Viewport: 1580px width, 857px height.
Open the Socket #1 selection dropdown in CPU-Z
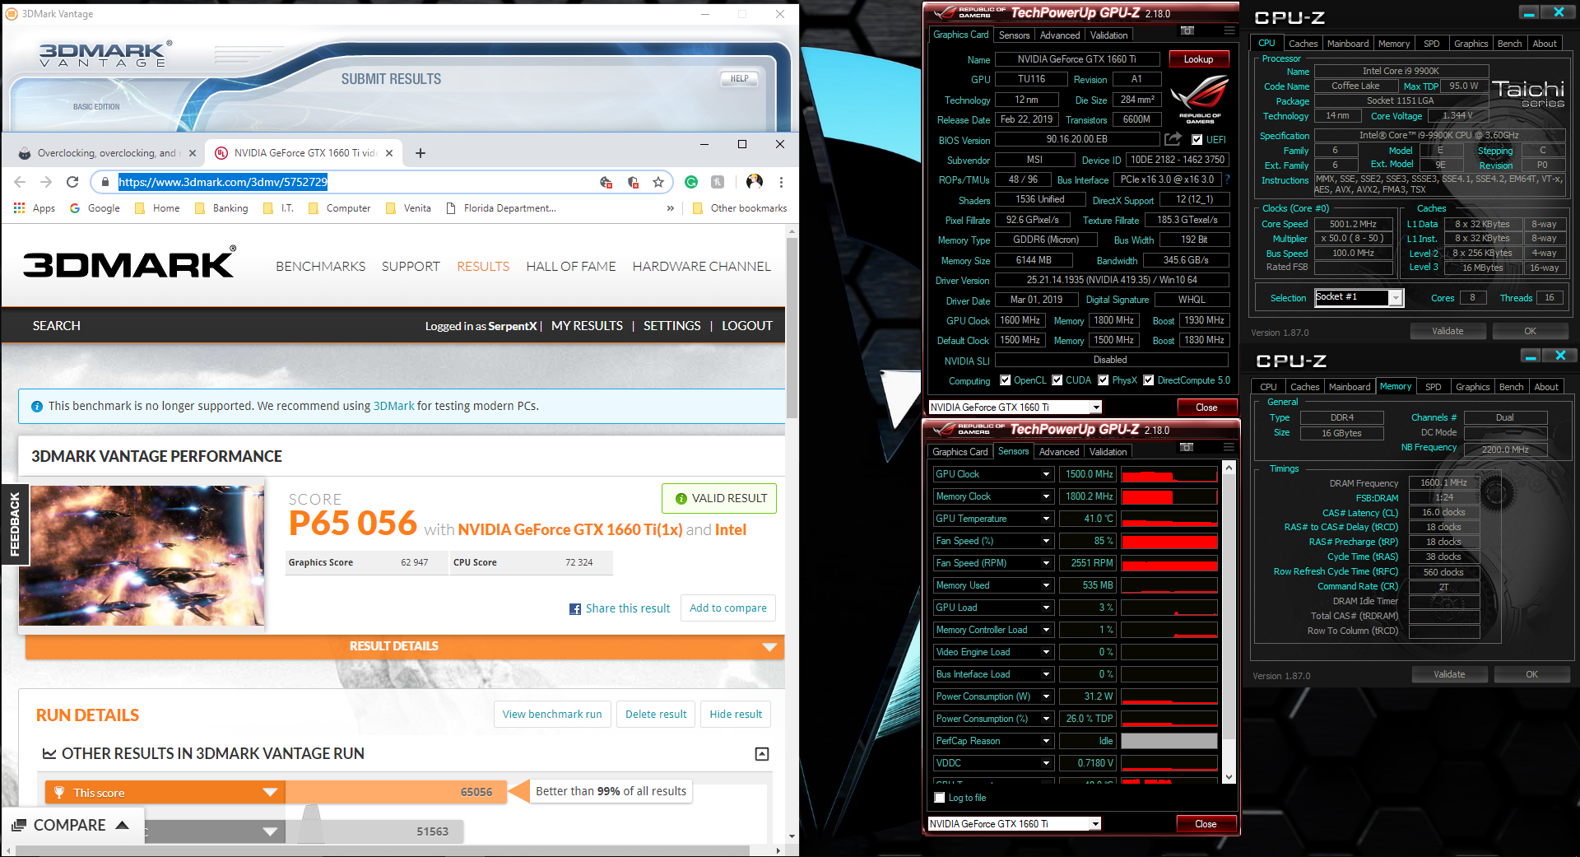1396,298
